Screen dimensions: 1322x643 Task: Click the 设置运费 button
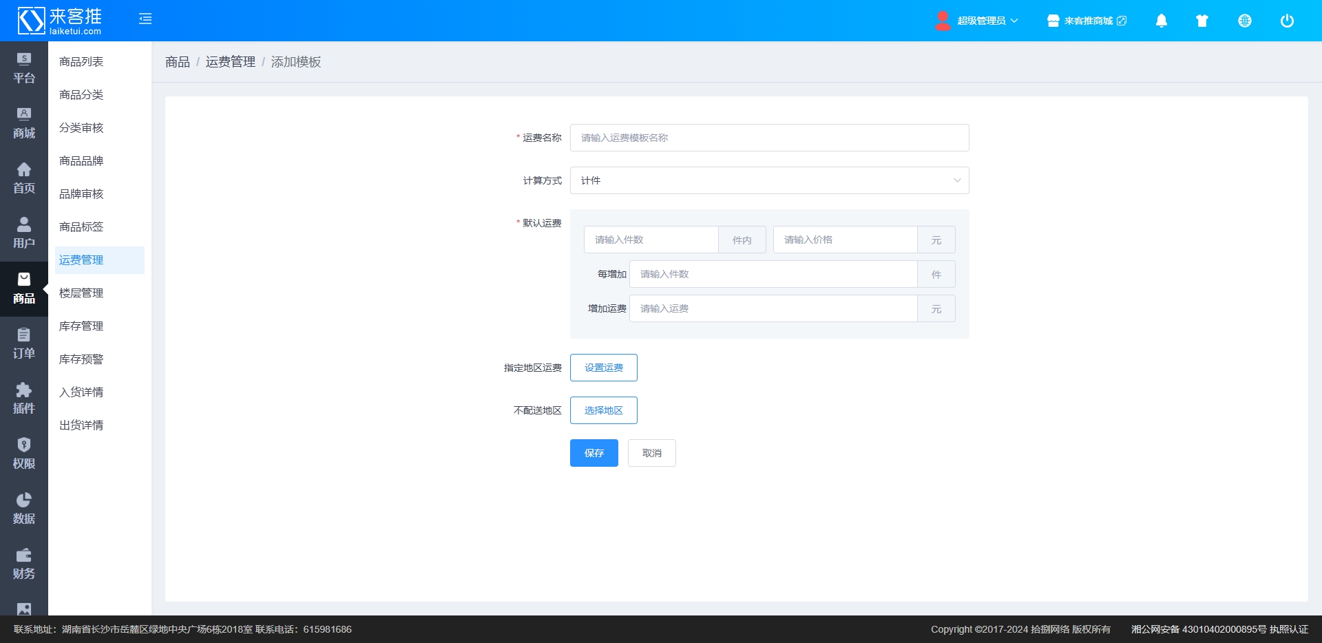point(603,368)
